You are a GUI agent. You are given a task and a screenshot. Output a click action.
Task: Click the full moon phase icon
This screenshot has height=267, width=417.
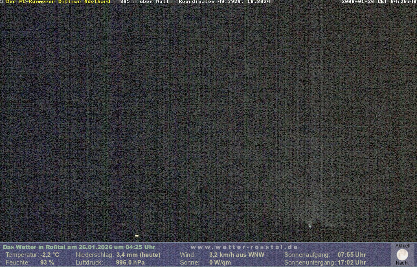[x=402, y=255]
